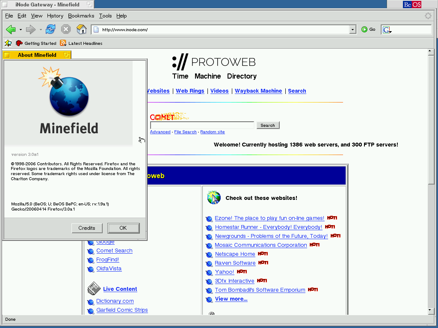This screenshot has height=328, width=438.
Task: Open the Tools menu
Action: coord(105,16)
